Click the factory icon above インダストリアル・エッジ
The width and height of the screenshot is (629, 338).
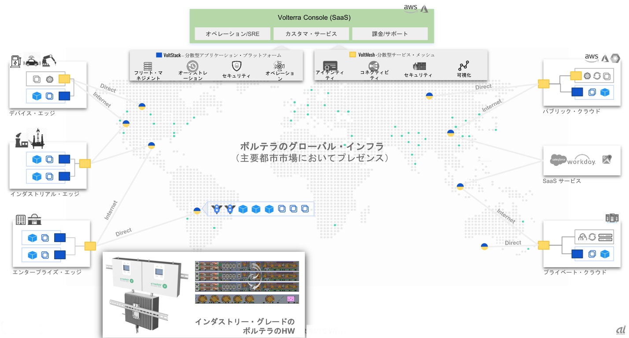coord(22,139)
